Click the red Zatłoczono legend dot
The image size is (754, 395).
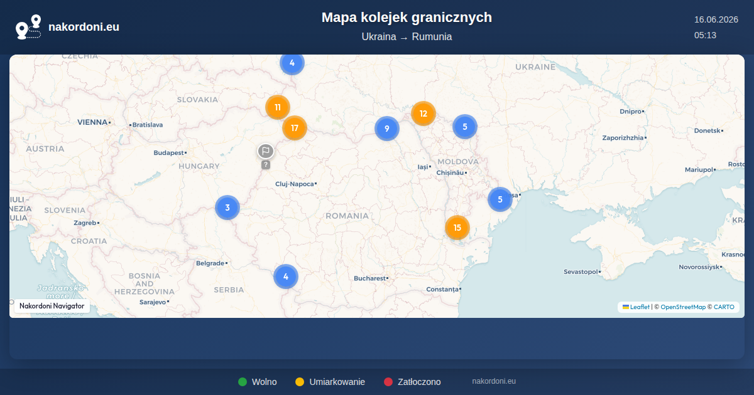[388, 382]
